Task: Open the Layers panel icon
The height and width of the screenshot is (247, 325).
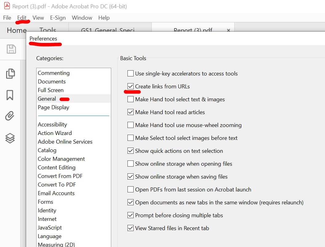Action: [10, 138]
